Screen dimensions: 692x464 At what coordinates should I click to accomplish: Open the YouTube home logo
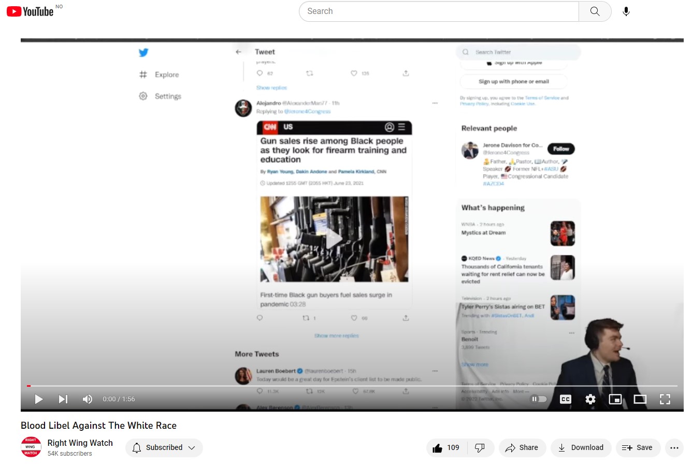pos(30,11)
